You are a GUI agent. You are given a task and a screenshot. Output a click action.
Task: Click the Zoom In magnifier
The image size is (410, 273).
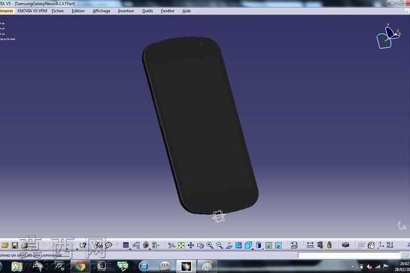(x=210, y=245)
